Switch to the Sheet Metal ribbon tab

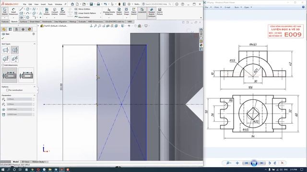click(x=35, y=21)
